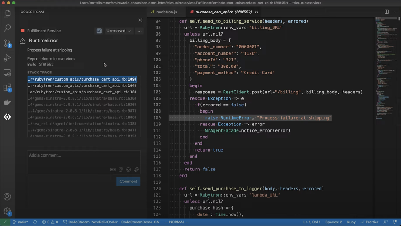Open the Extensions view
Viewport: 401px width, 226px height.
click(x=7, y=88)
